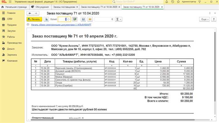Viewport: 219px width, 123px height.
Task: Open the form's three-dot options menu
Action: coord(210,13)
